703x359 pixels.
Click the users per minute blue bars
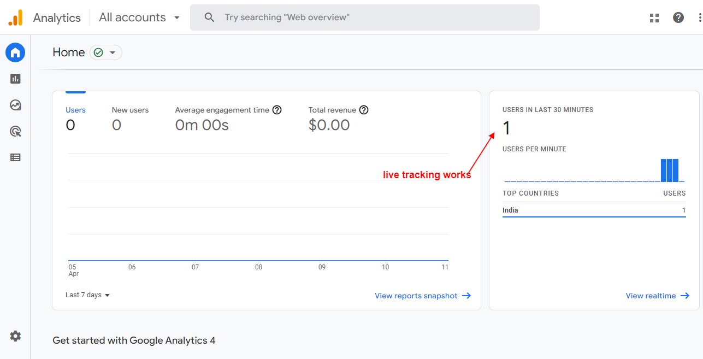point(670,170)
